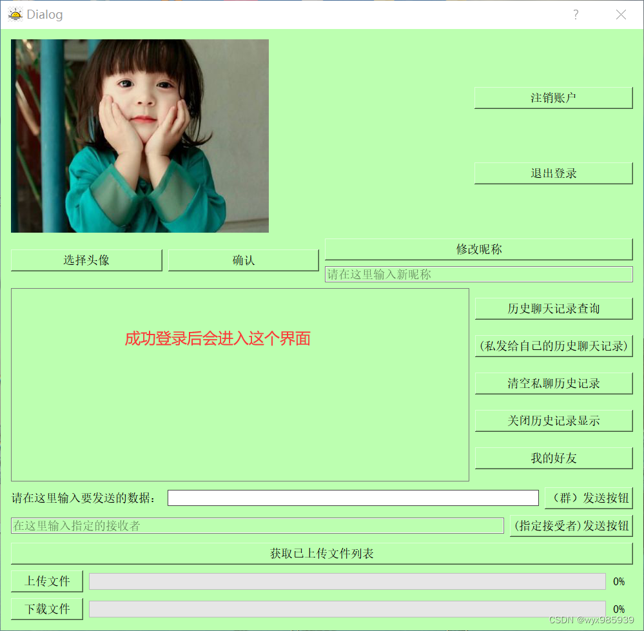Viewport: 644px width, 631px height.
Task: Focus the new nickname input field
Action: [x=479, y=274]
